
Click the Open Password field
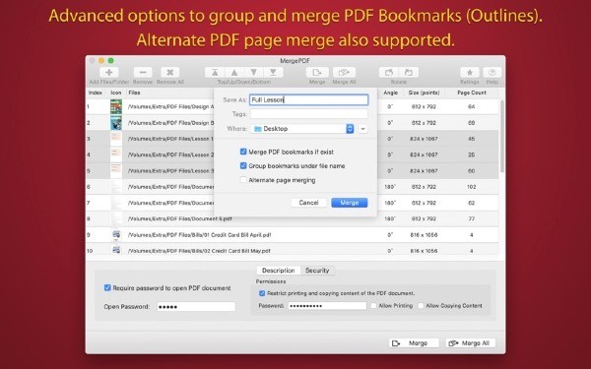[196, 306]
